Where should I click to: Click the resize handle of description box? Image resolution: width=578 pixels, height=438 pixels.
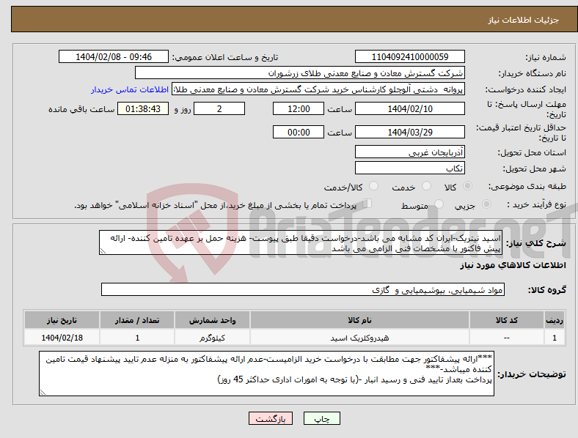[x=103, y=251]
